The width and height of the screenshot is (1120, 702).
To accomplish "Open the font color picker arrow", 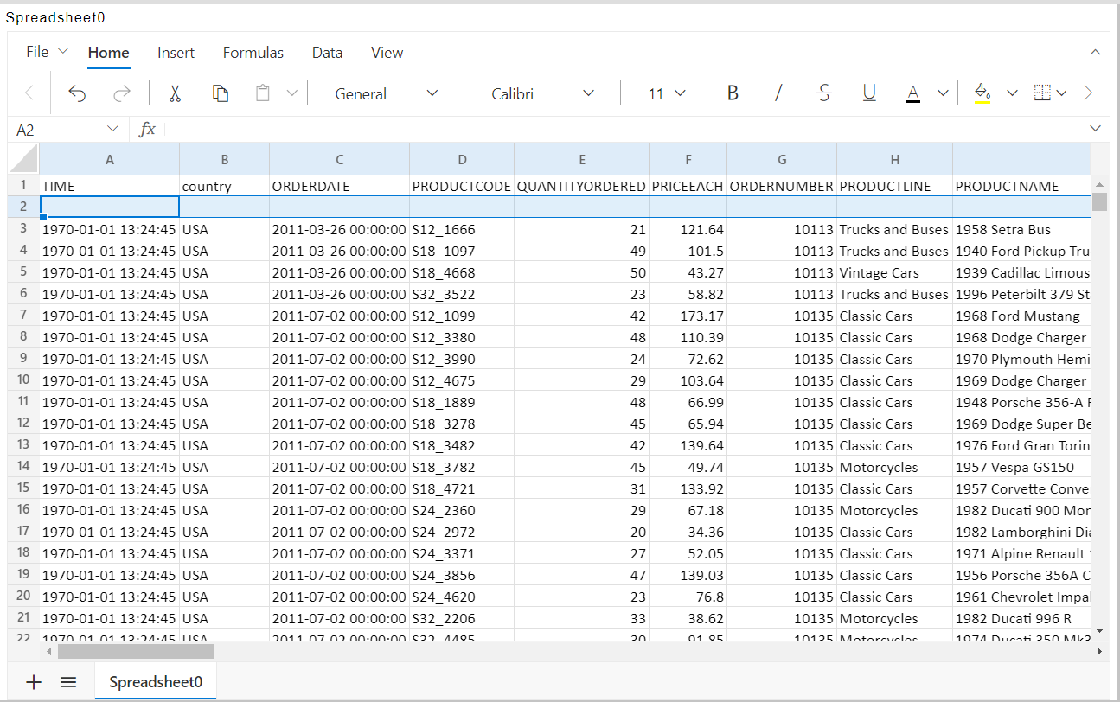I will pyautogui.click(x=943, y=93).
